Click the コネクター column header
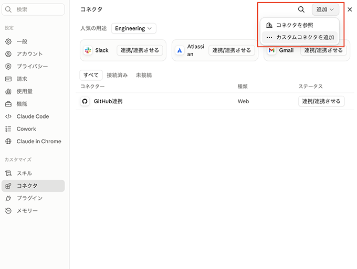The width and height of the screenshot is (357, 269). click(92, 87)
